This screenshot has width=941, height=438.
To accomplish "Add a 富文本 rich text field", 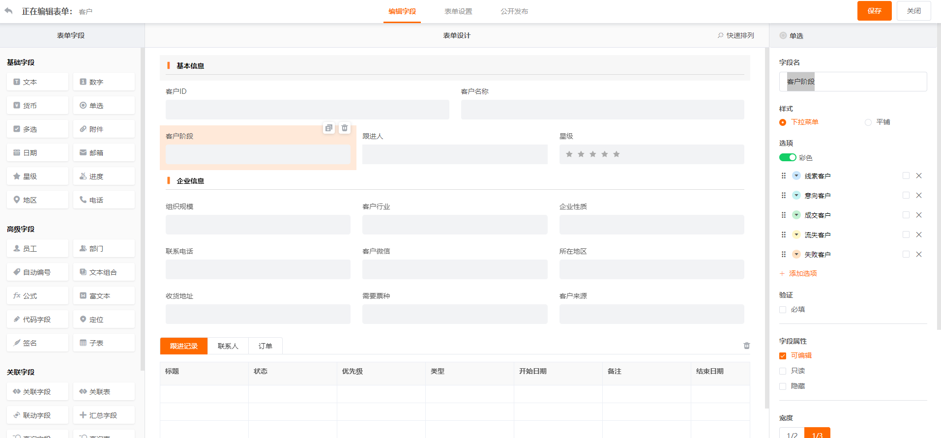I will (x=104, y=295).
